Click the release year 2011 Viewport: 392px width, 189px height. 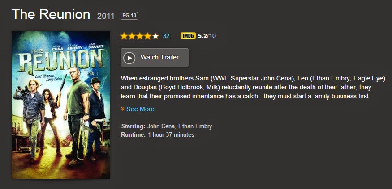click(105, 16)
